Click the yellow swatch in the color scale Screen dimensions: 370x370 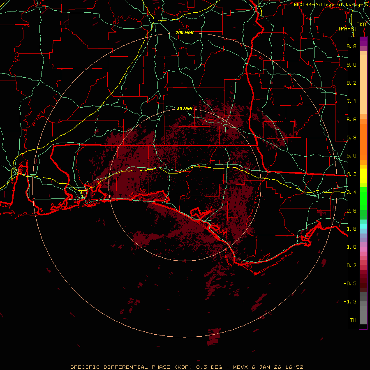pos(363,176)
